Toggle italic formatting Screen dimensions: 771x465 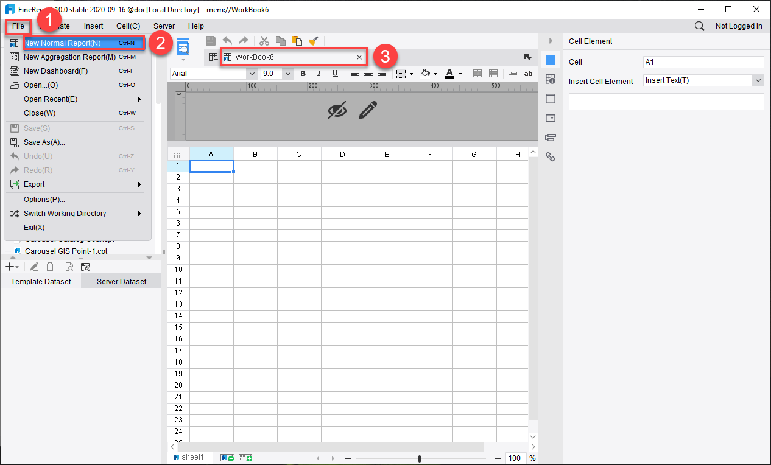pos(319,73)
